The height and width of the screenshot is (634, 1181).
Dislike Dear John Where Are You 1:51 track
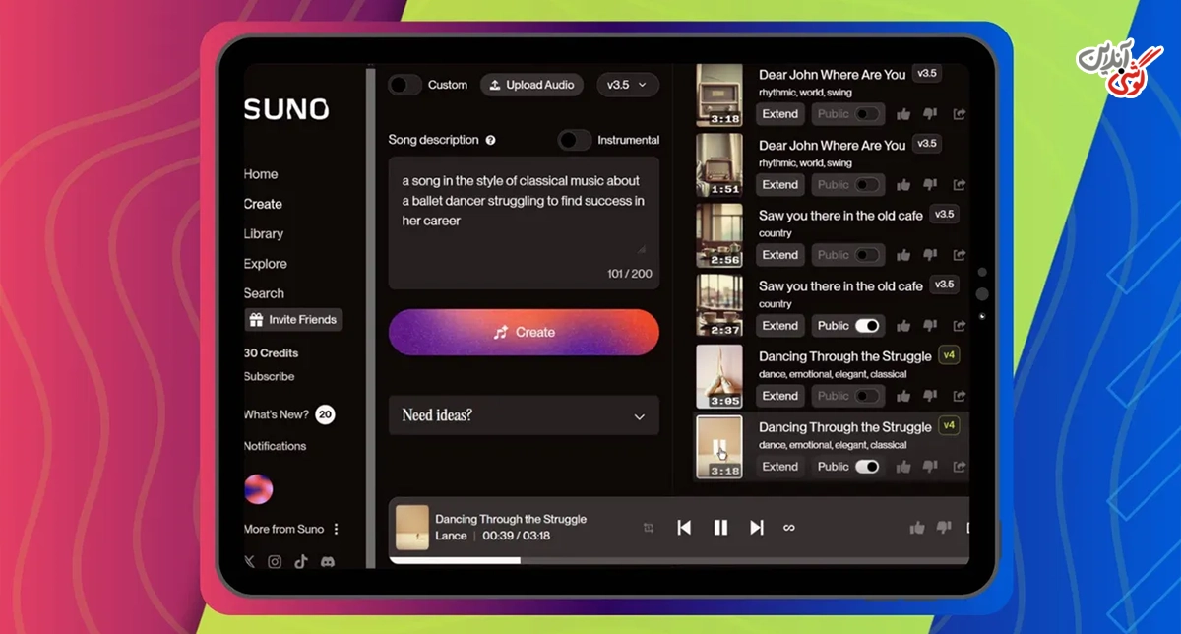point(930,185)
